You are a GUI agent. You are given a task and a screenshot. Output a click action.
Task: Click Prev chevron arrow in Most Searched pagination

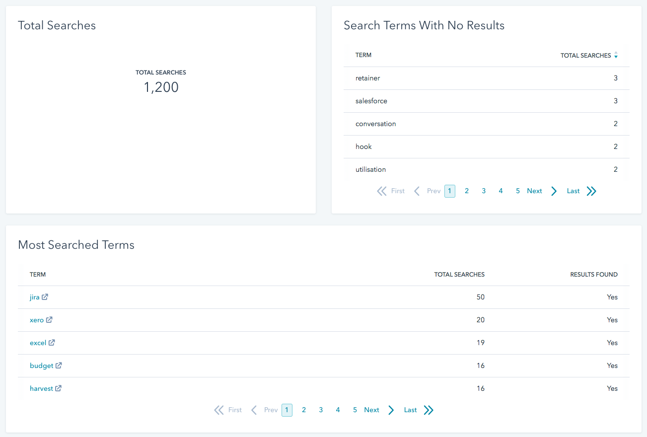click(x=254, y=410)
